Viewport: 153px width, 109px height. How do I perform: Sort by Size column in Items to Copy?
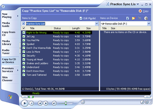(x=87, y=28)
